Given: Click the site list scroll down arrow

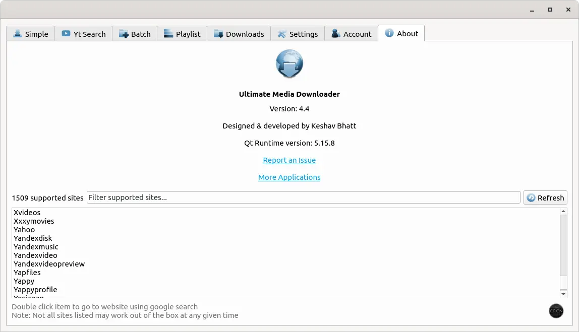Looking at the screenshot, I should tap(564, 294).
